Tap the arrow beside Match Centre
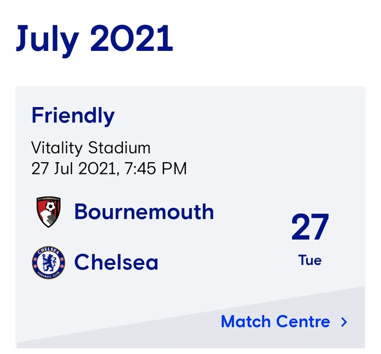The height and width of the screenshot is (354, 381). tap(344, 322)
